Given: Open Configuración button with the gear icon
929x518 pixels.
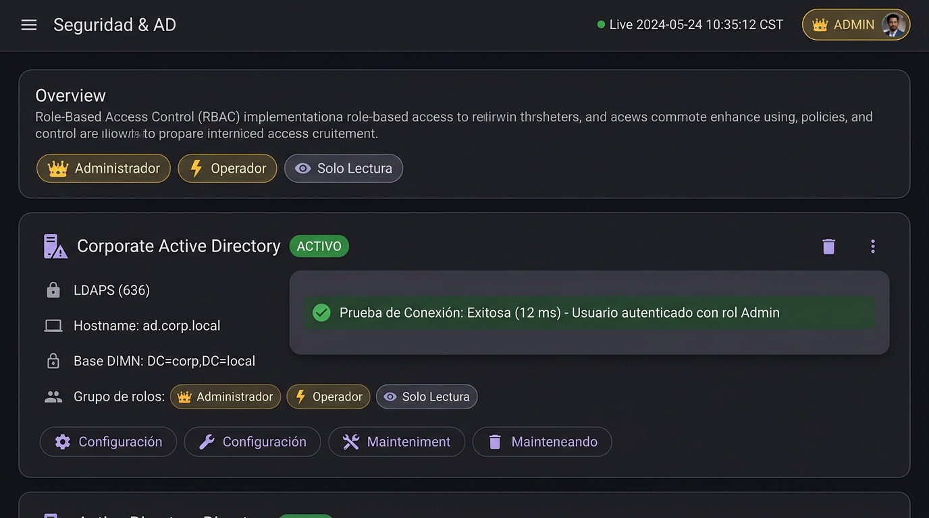Looking at the screenshot, I should pos(108,442).
